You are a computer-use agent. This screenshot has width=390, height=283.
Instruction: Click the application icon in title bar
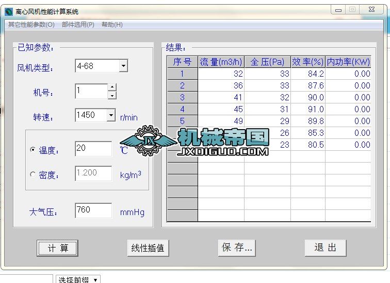click(x=9, y=11)
